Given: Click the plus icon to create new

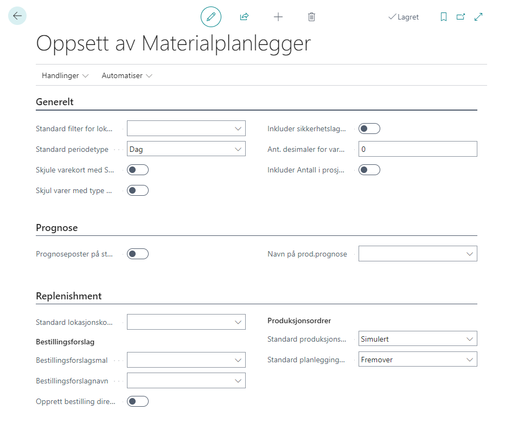Looking at the screenshot, I should (x=278, y=17).
